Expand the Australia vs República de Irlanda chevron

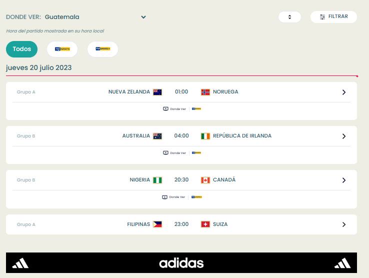tap(344, 136)
